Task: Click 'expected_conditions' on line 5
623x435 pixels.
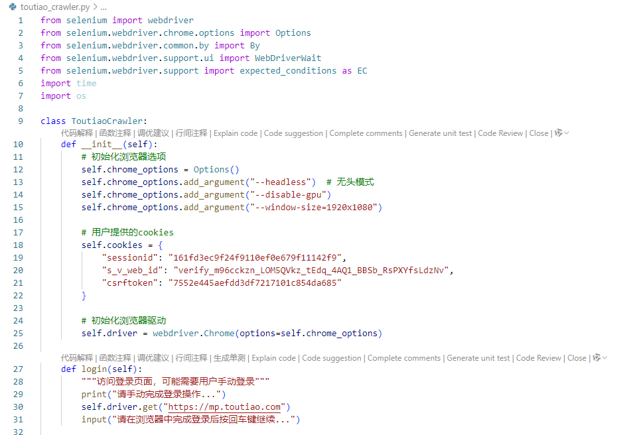Action: click(288, 71)
